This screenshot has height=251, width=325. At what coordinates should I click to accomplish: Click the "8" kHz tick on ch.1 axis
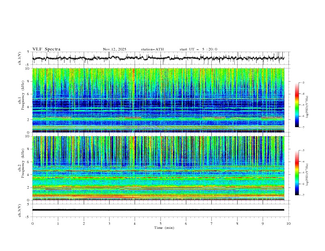(29, 81)
